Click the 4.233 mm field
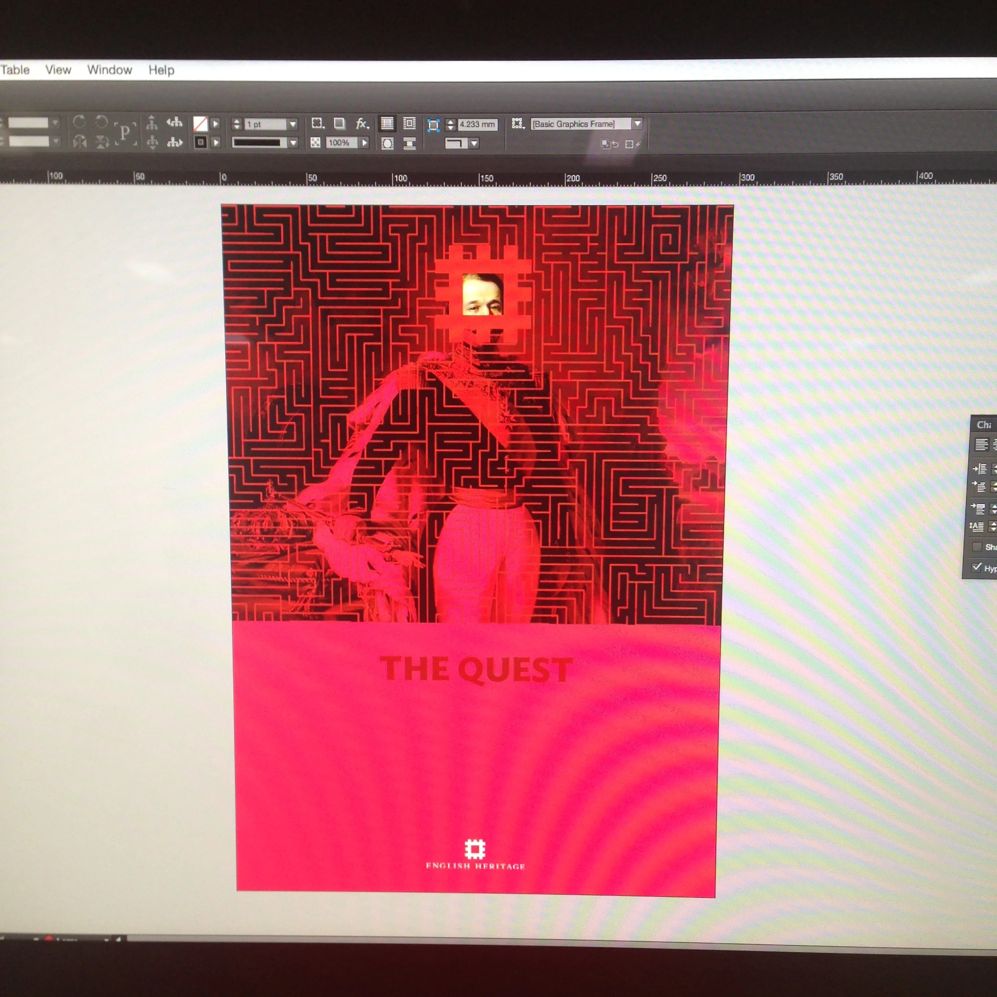The image size is (997, 997). 477,125
